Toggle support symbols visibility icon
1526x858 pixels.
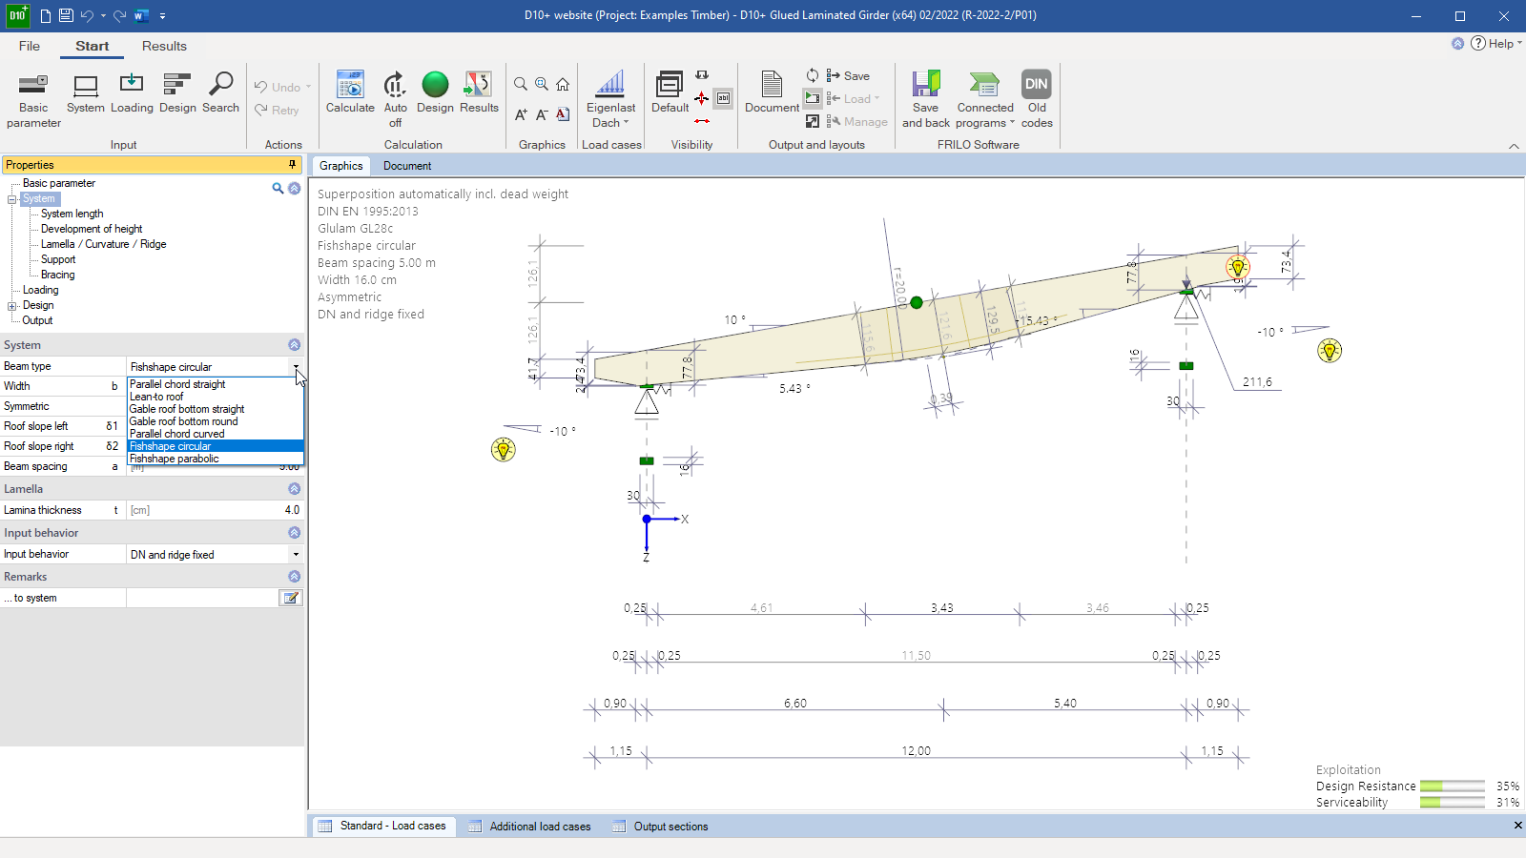(702, 98)
